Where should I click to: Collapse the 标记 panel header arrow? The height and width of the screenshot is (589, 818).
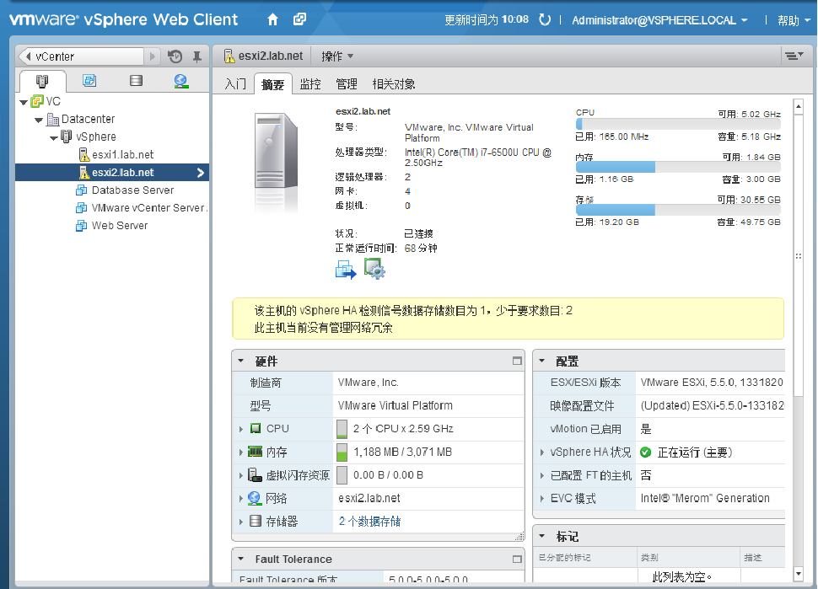(541, 536)
